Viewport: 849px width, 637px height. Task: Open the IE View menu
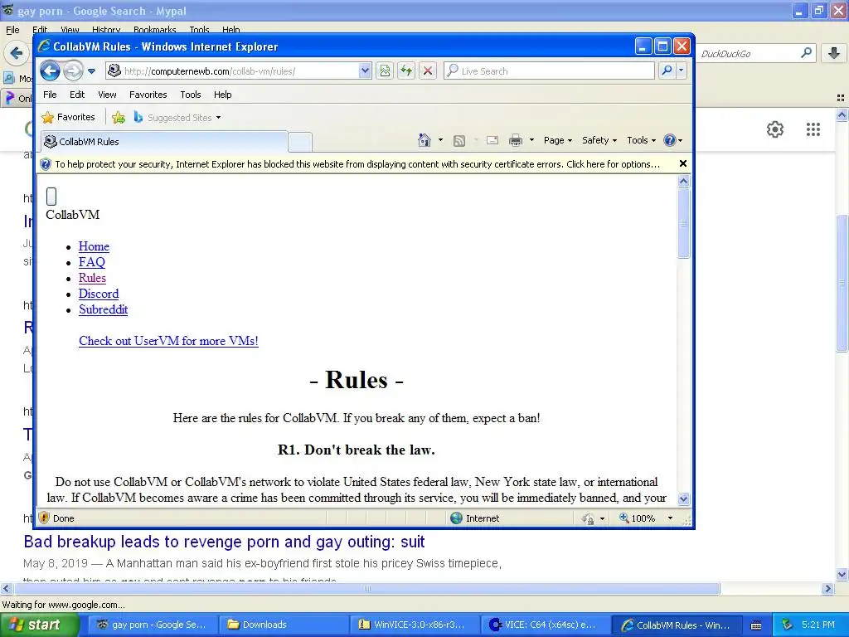107,95
